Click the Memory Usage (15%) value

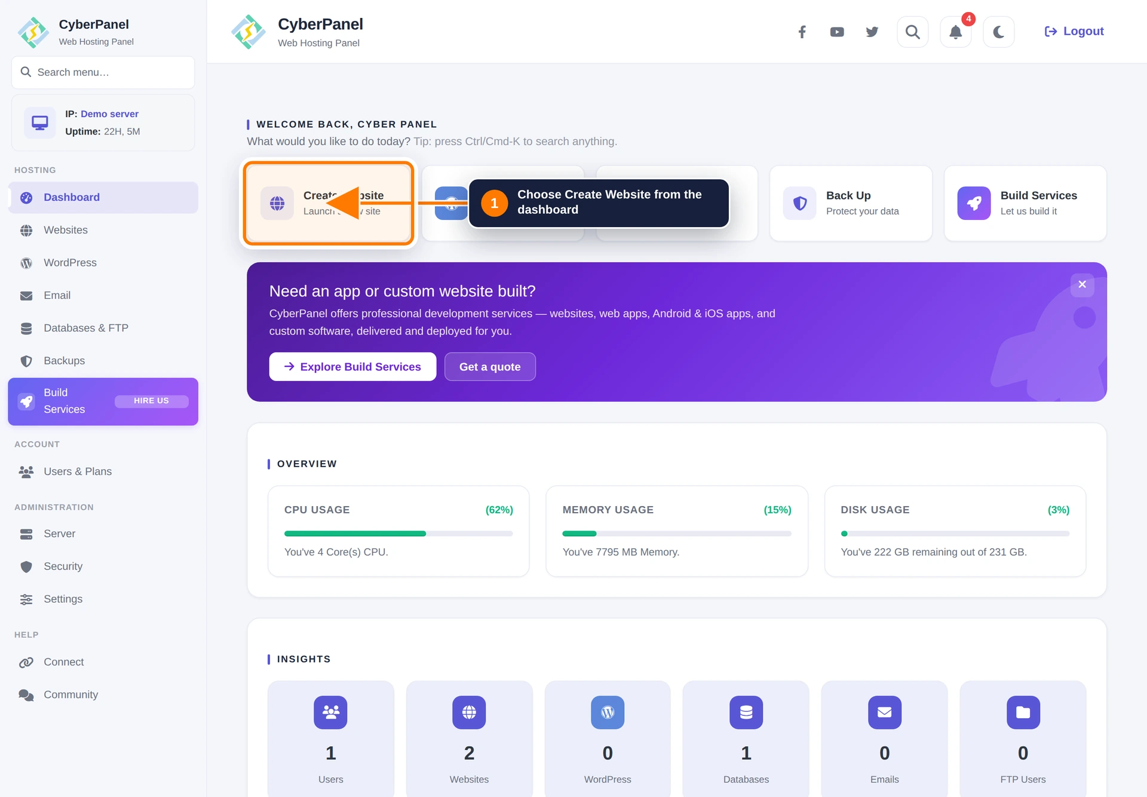click(778, 510)
